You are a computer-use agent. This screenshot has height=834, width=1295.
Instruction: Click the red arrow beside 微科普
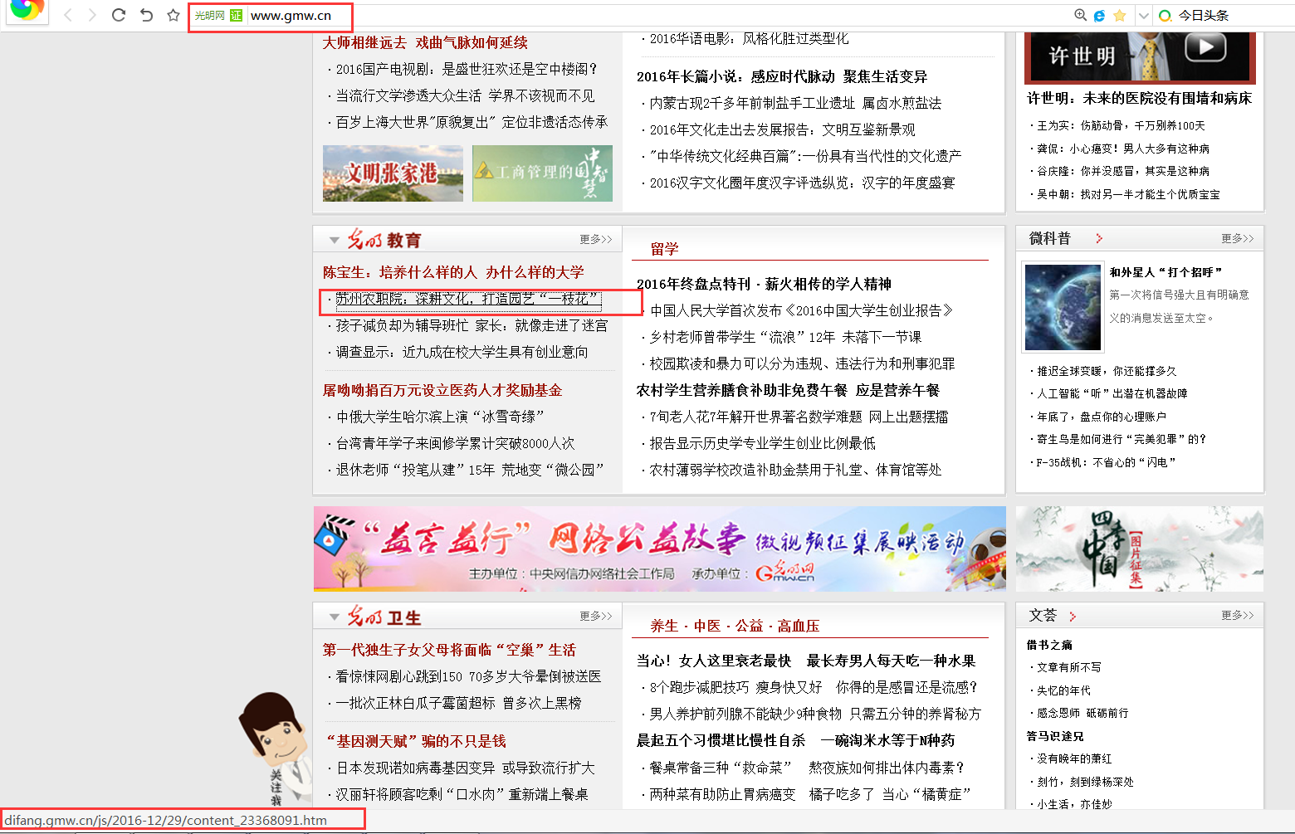(x=1099, y=238)
